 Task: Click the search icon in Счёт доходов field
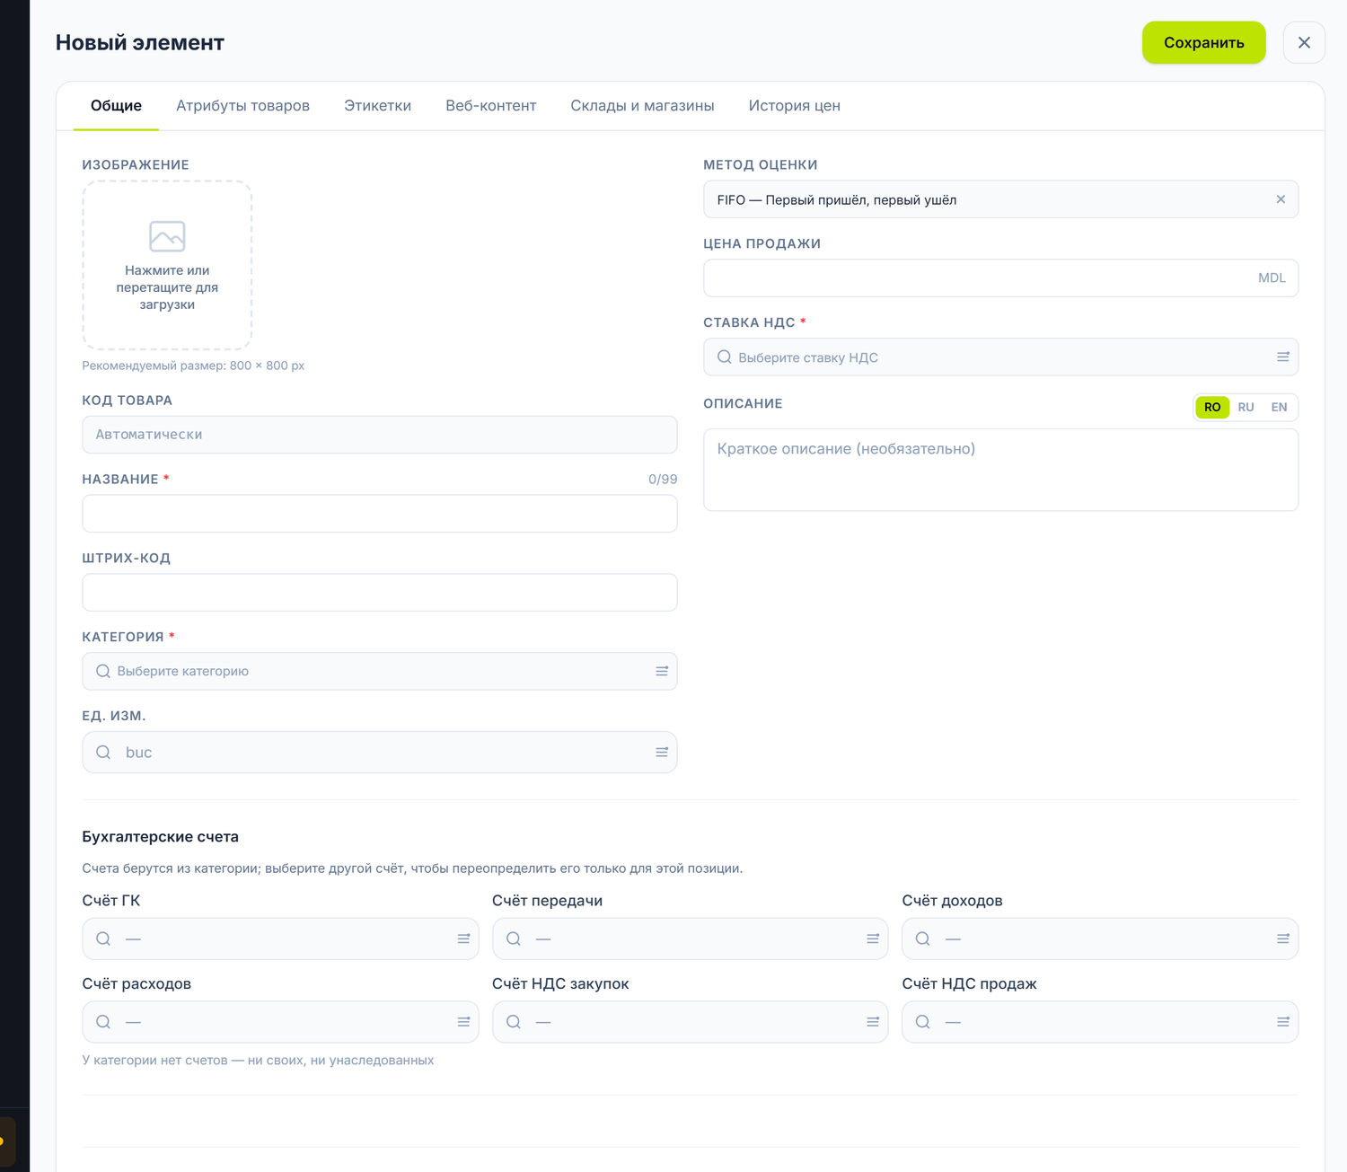coord(922,938)
